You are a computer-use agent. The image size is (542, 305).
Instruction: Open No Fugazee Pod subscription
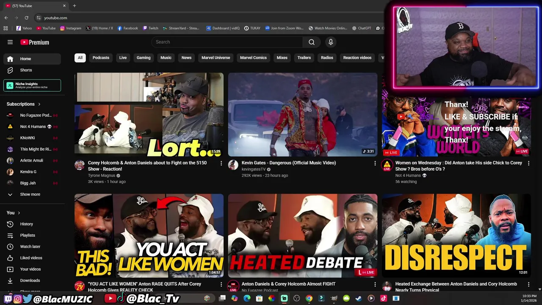click(x=32, y=115)
